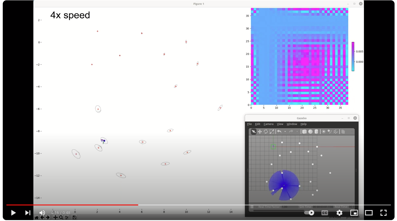Click matplotlib Home reset view icon

click(x=36, y=218)
